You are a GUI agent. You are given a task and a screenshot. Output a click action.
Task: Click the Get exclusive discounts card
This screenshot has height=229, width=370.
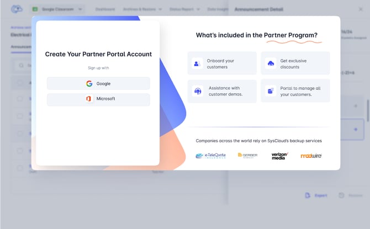(x=295, y=63)
